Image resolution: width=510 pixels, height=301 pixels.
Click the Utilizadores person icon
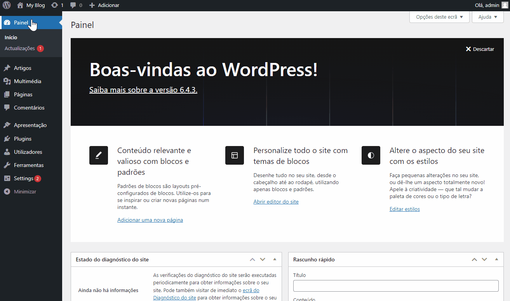click(7, 152)
